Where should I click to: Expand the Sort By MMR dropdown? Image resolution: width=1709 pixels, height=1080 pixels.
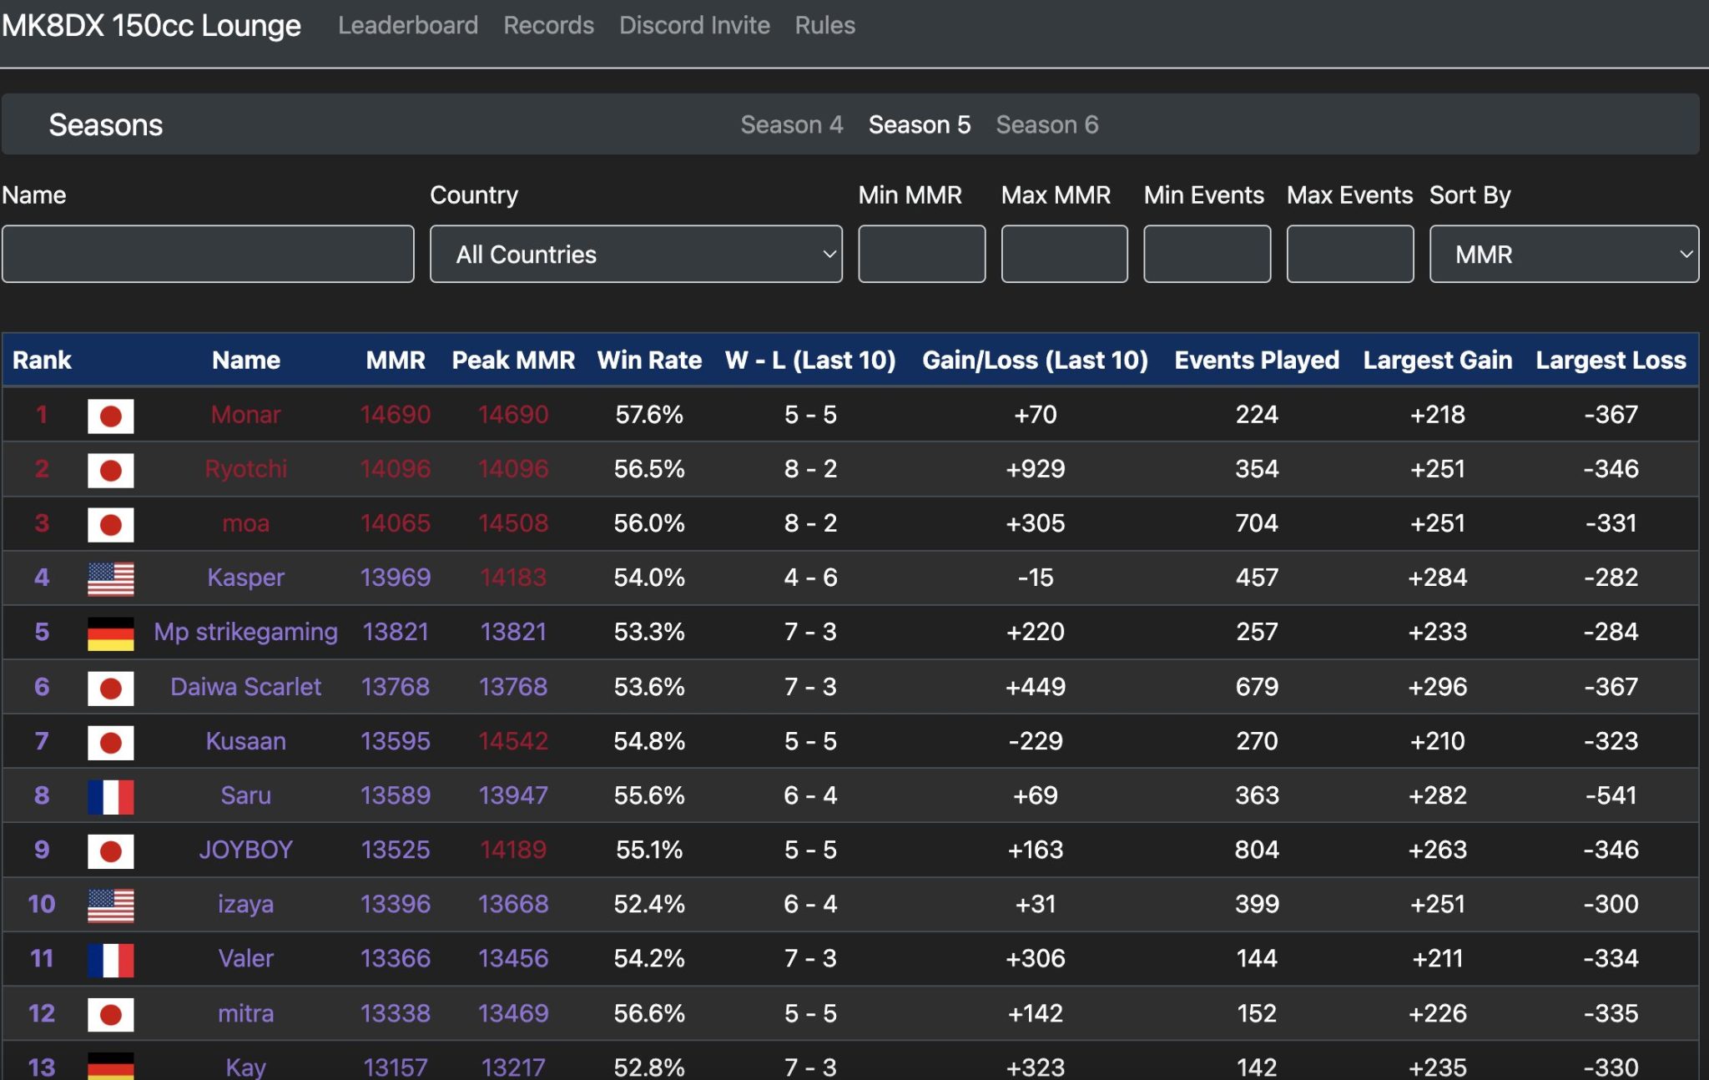(x=1563, y=254)
